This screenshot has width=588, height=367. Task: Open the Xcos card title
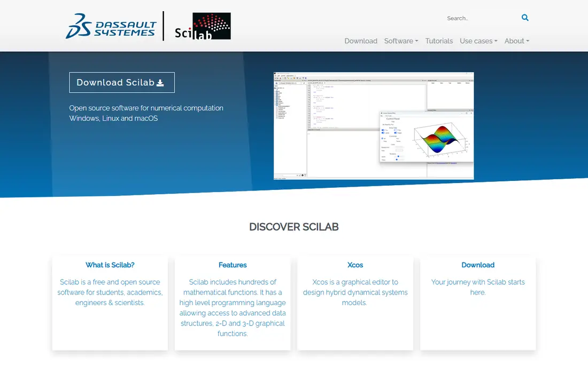[355, 265]
